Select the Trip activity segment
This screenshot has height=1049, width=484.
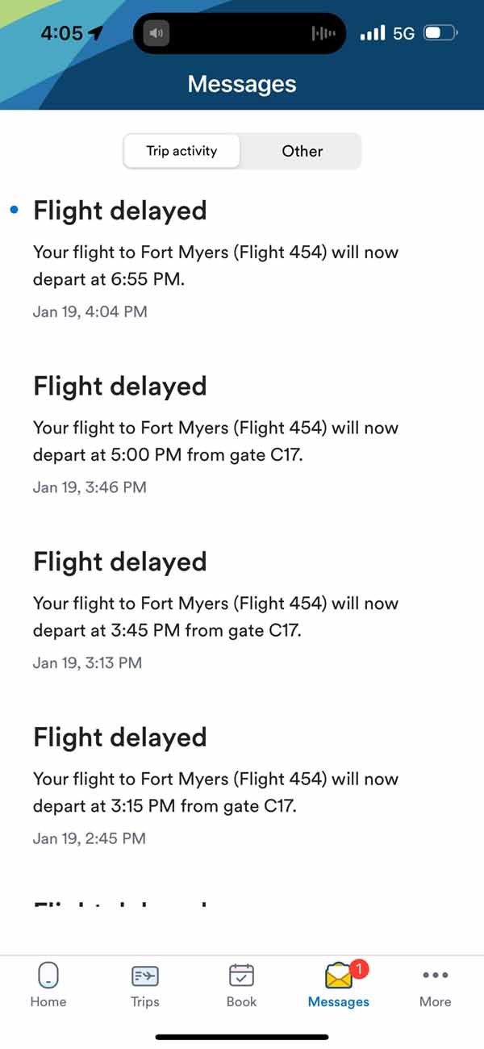181,151
